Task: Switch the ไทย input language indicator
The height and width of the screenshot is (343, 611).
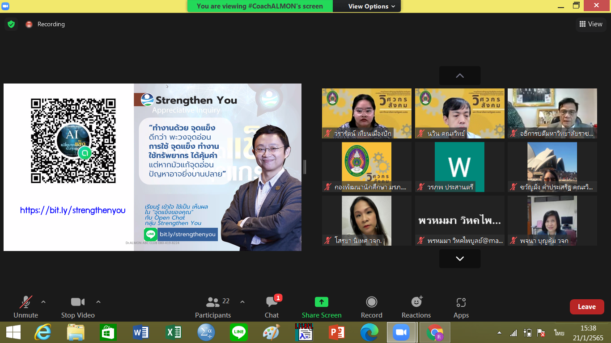Action: (559, 333)
